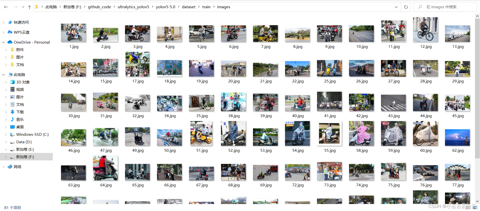The height and width of the screenshot is (211, 480).
Task: Collapse the 此电脑 tree node
Action: pos(3,75)
